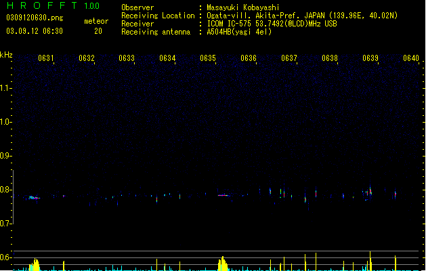Click the bright echo trace after 0630

click(35, 198)
